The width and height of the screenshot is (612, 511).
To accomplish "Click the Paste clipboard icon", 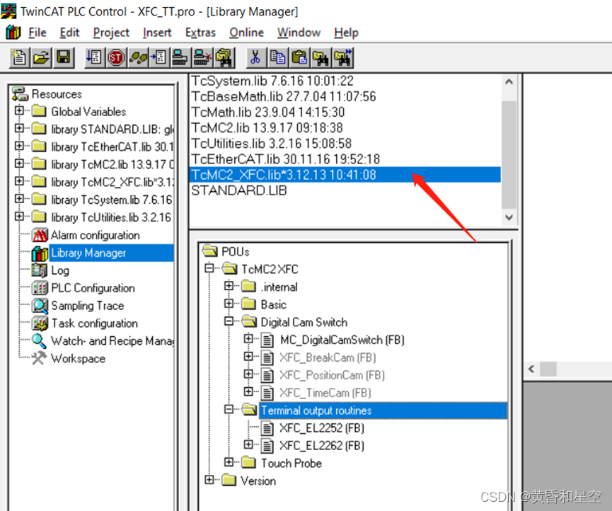I will (x=299, y=58).
